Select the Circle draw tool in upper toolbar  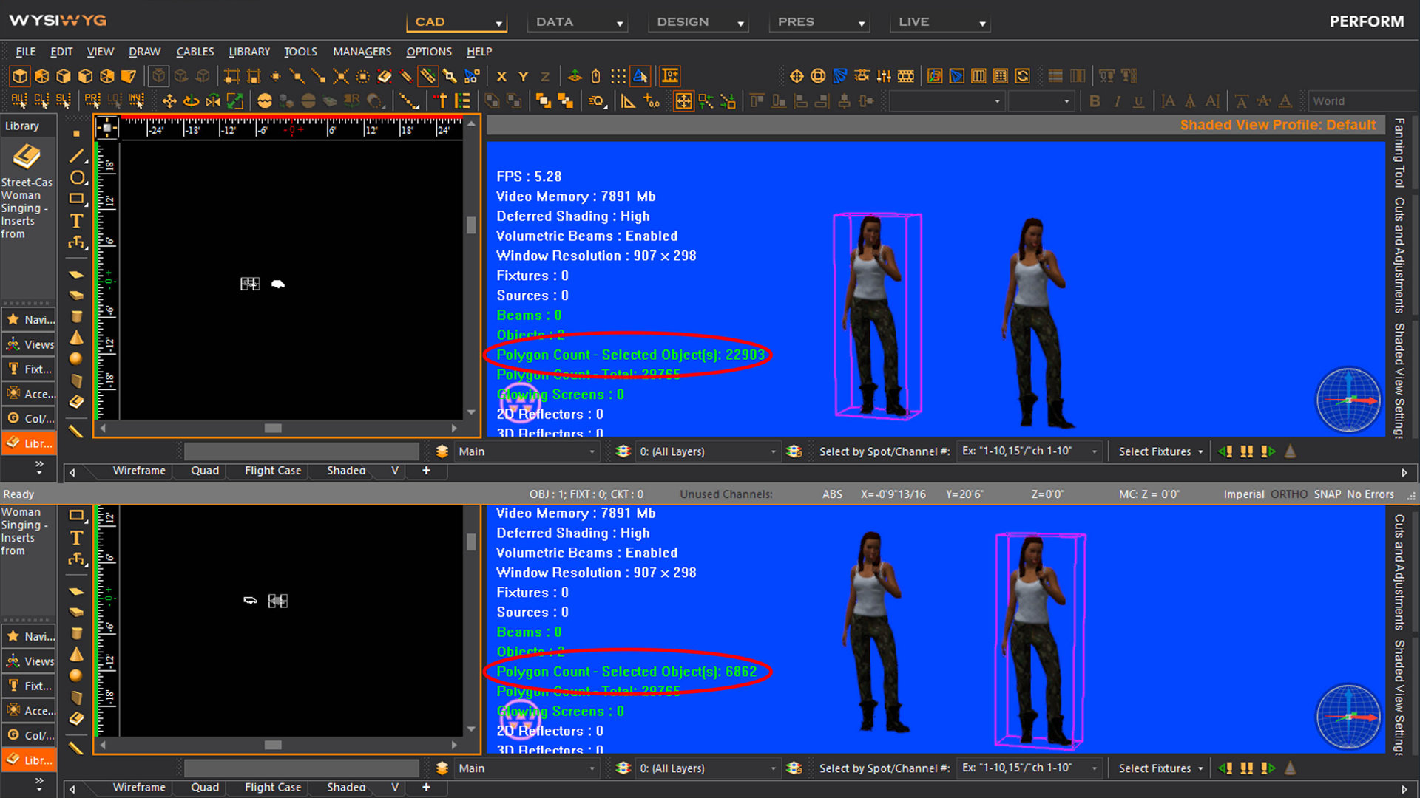coord(77,177)
